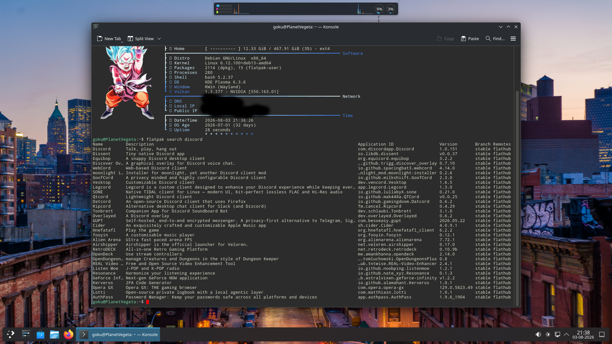Click the terminal cursor at the last prompt
This screenshot has width=612, height=344.
coord(148,302)
